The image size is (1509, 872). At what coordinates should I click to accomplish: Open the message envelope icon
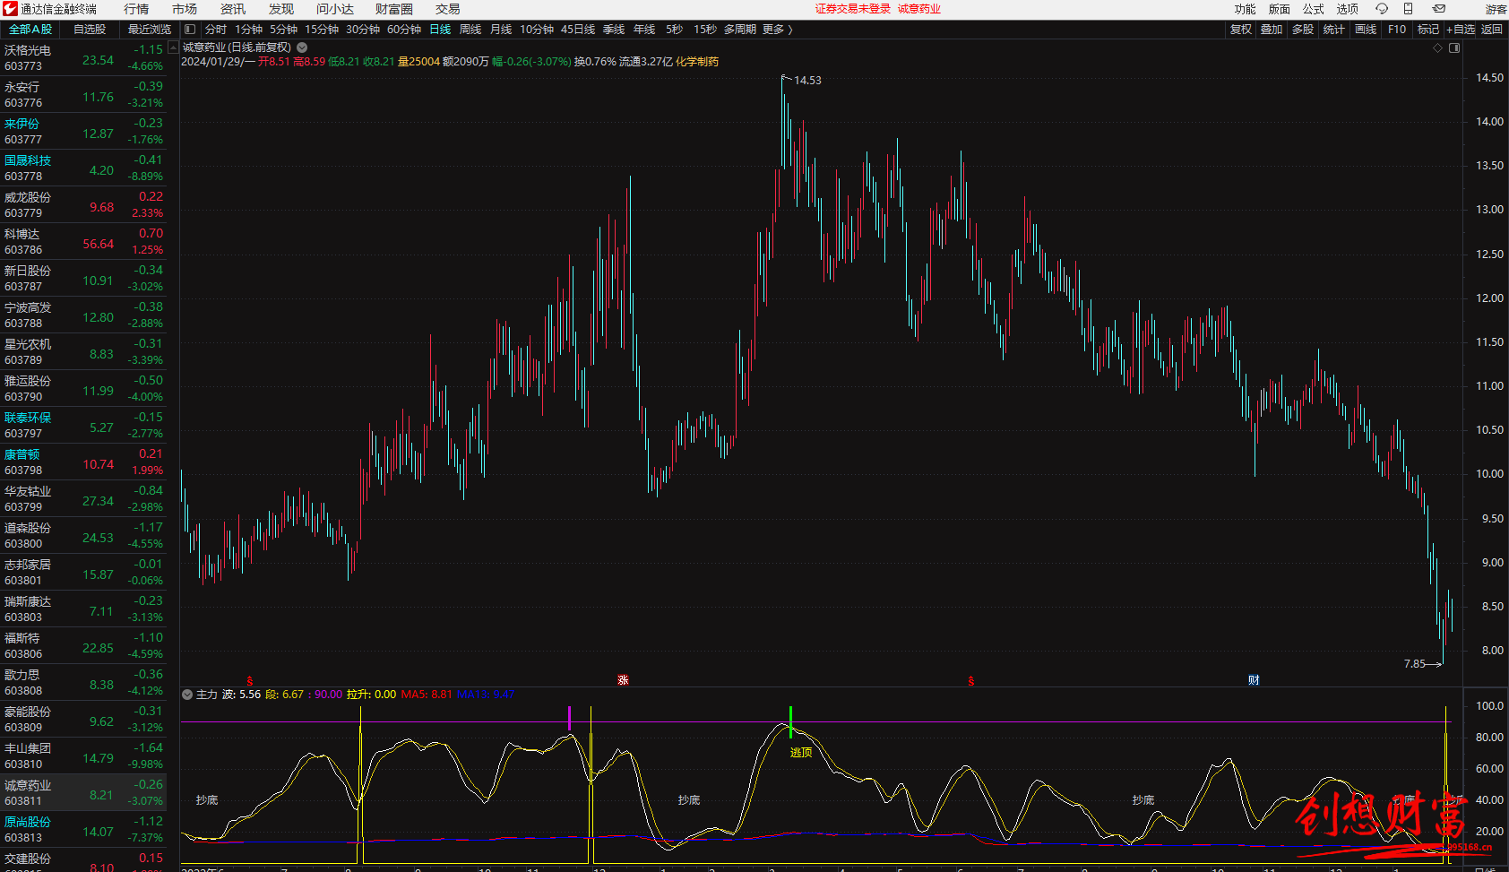[1439, 9]
